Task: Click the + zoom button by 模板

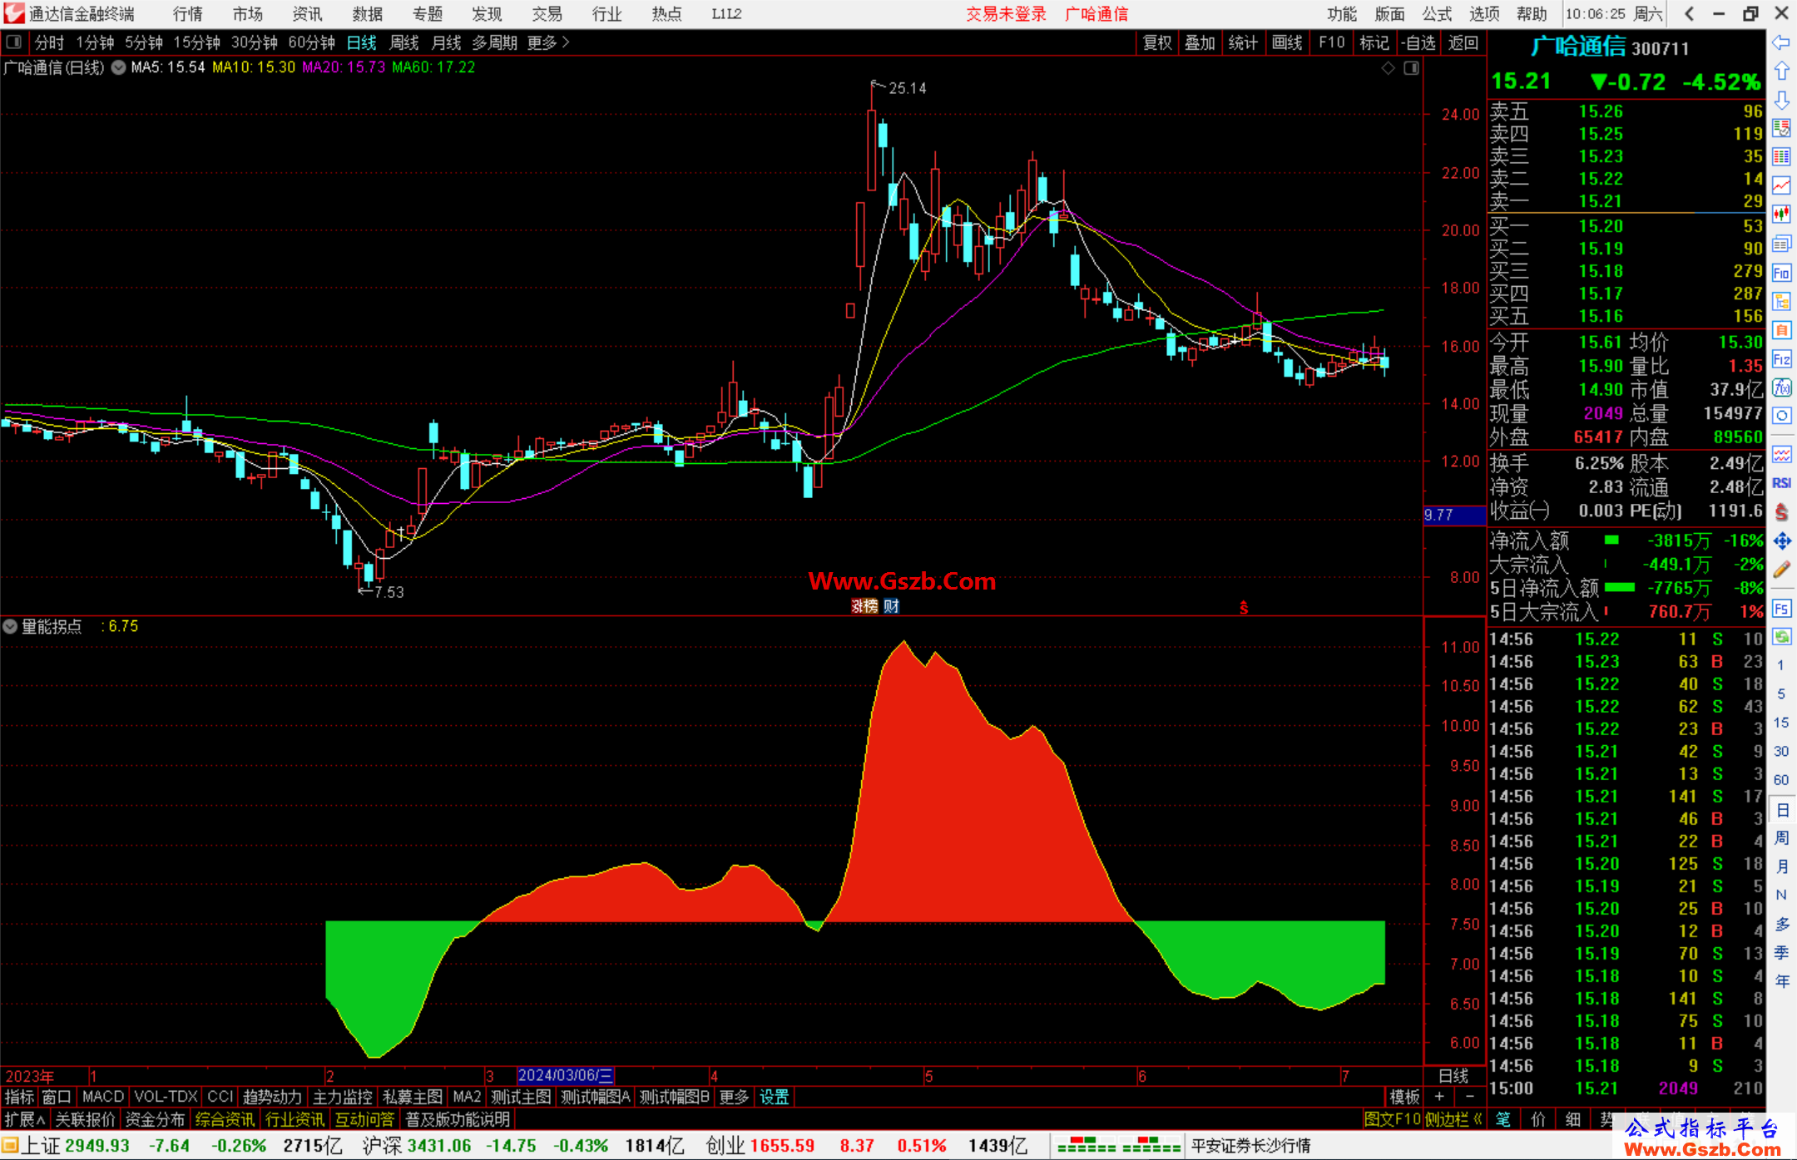Action: [1439, 1097]
